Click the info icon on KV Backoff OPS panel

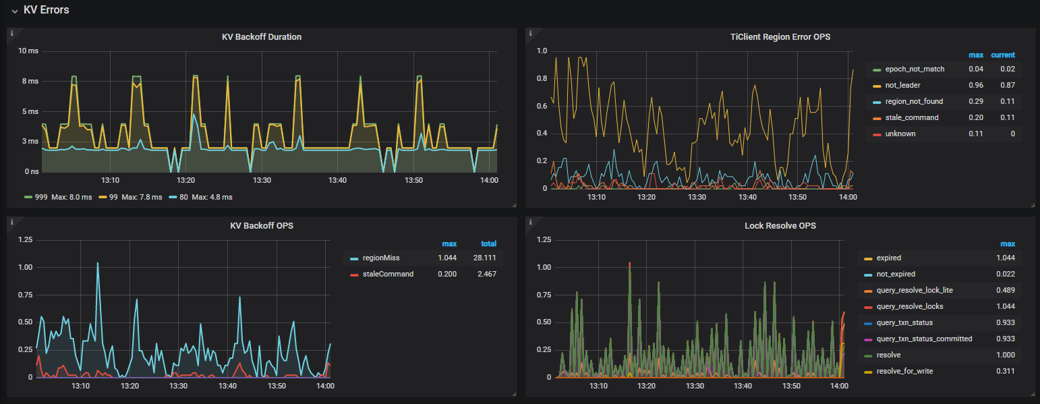tap(12, 221)
